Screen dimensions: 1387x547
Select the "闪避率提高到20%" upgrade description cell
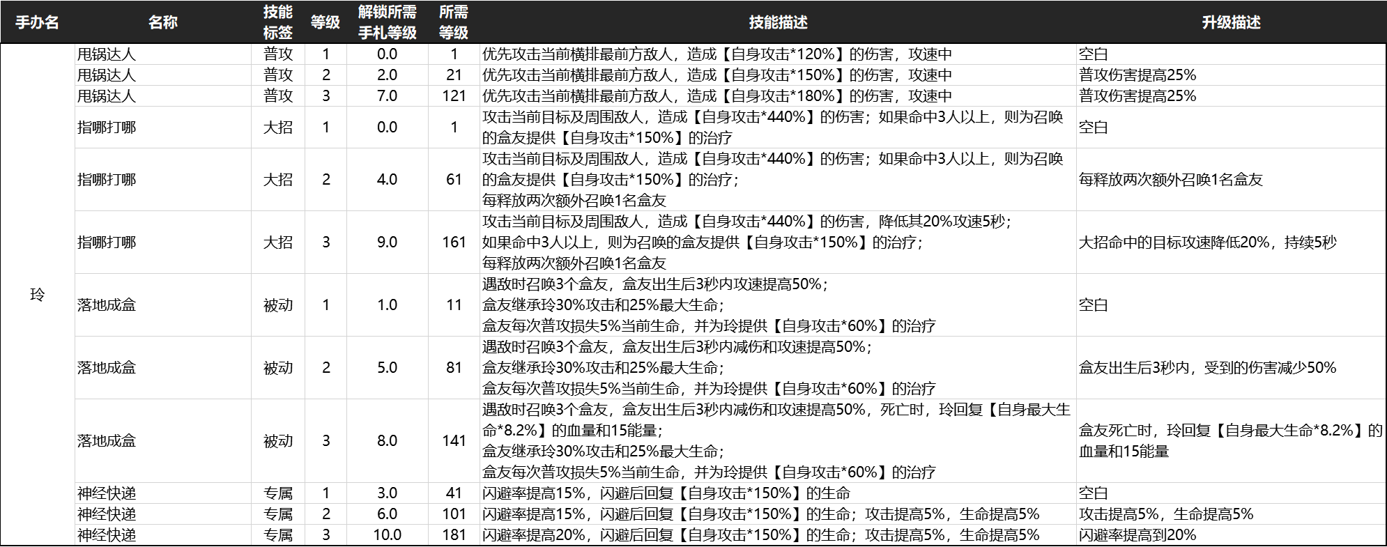(1137, 535)
